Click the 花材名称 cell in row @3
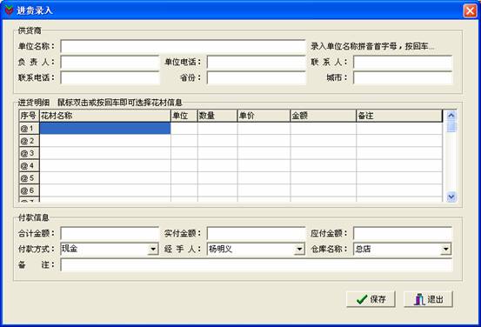 105,153
